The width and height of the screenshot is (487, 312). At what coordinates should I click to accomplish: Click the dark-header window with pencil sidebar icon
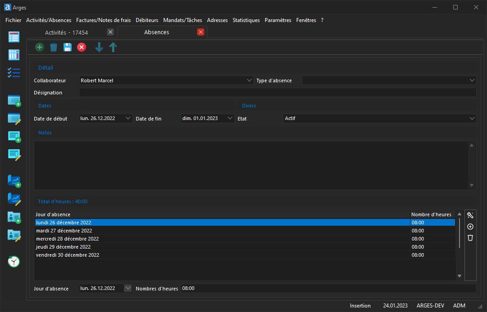coord(14,119)
